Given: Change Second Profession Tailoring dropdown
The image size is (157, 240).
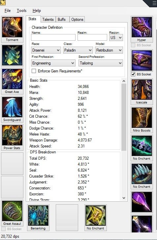Looking at the screenshot, I should 101,63.
